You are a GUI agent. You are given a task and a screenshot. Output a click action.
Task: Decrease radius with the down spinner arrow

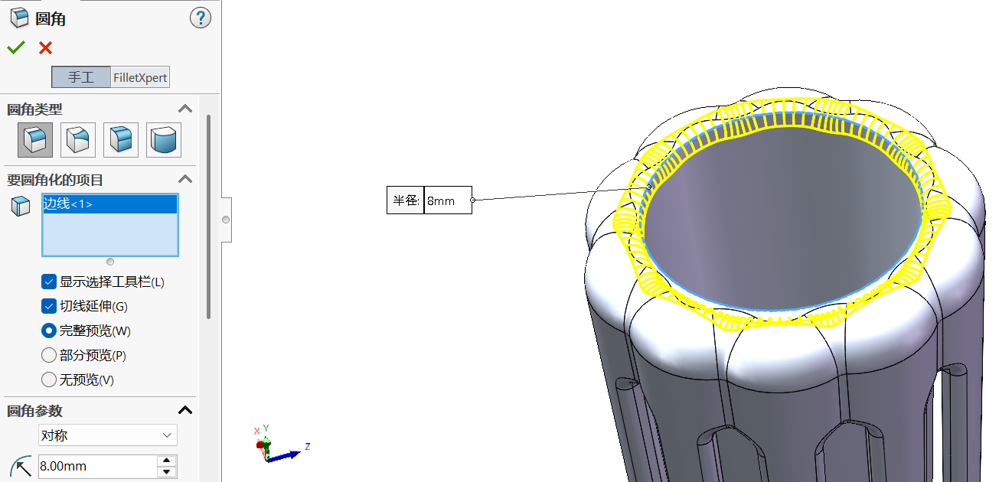pyautogui.click(x=167, y=471)
